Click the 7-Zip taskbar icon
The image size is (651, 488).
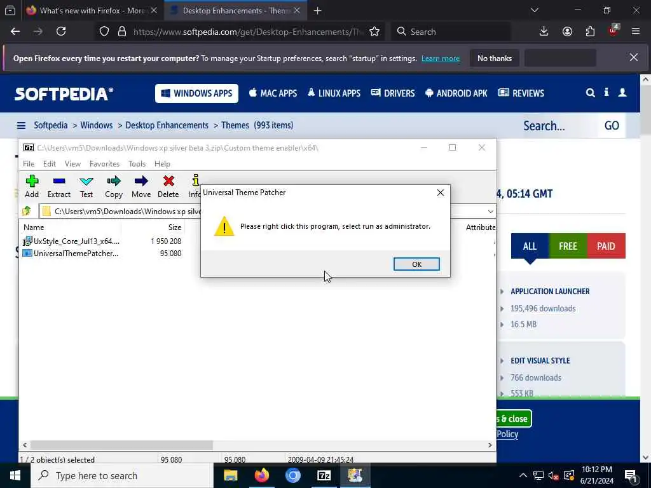pyautogui.click(x=324, y=475)
